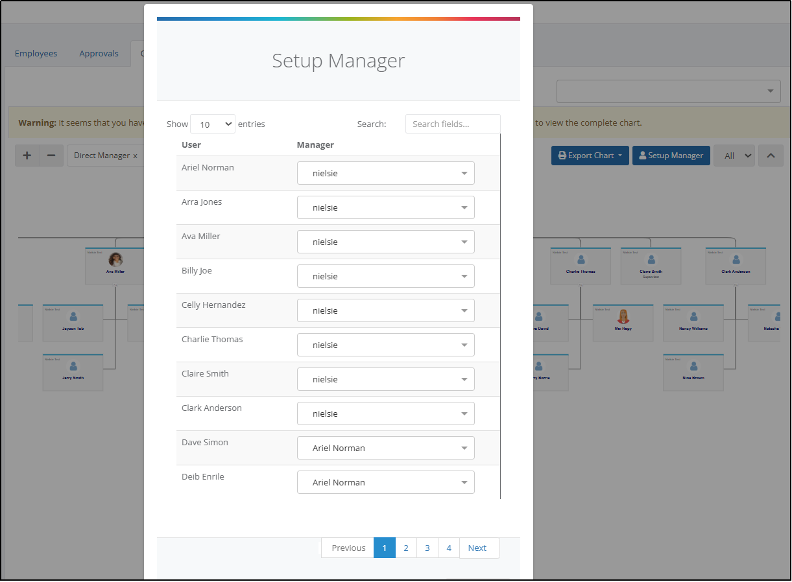Screen dimensions: 792x582
Task: Click the zoom out minus button
Action: [x=51, y=156]
